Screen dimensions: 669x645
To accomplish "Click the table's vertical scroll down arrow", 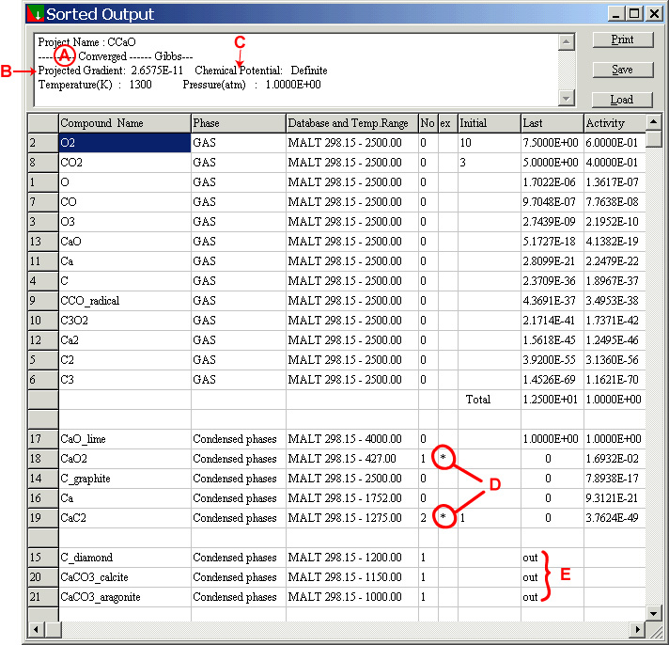I will 654,613.
